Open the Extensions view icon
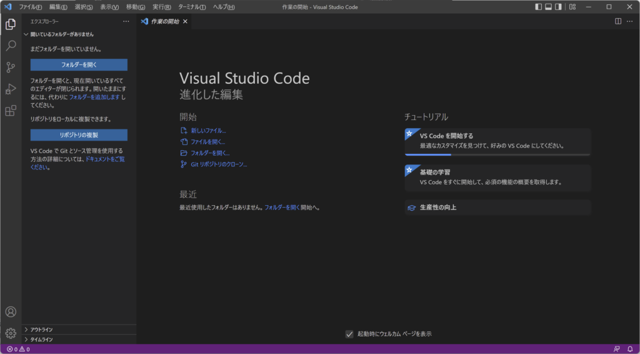Screen dimensions: 640x354 click(x=11, y=111)
